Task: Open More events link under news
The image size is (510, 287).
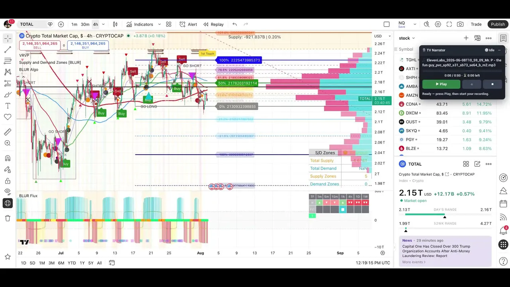Action: coord(414,262)
